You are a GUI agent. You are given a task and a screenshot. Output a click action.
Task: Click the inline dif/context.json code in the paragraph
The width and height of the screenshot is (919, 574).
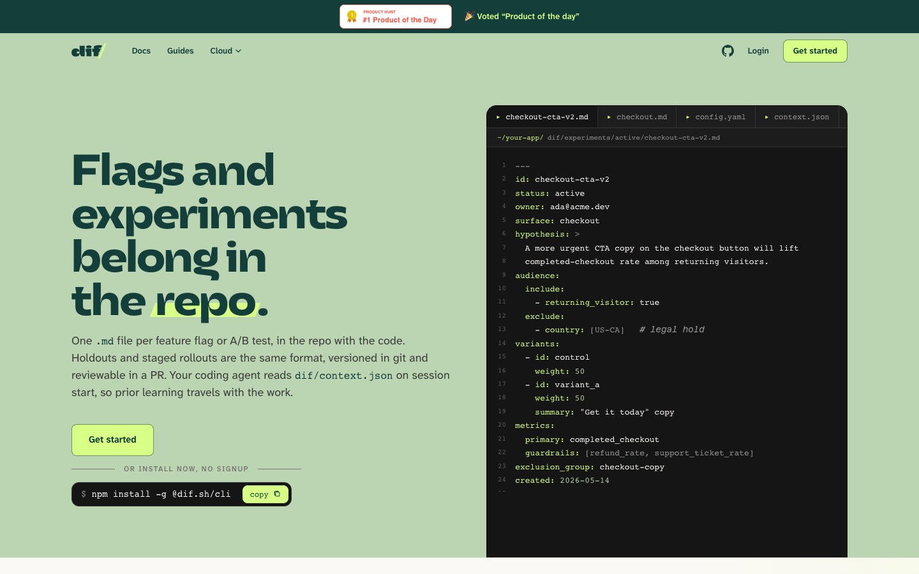click(x=343, y=376)
